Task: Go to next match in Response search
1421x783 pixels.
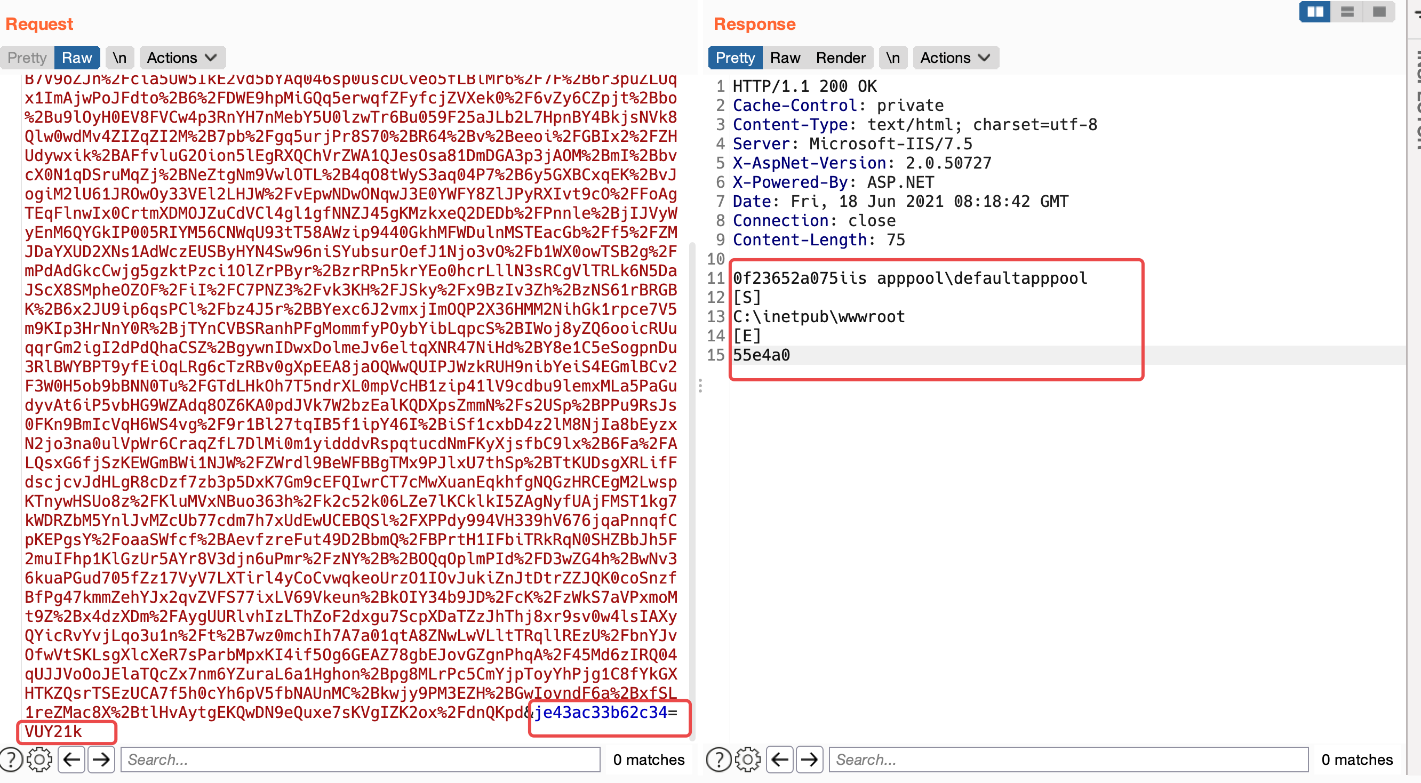Action: (x=809, y=760)
